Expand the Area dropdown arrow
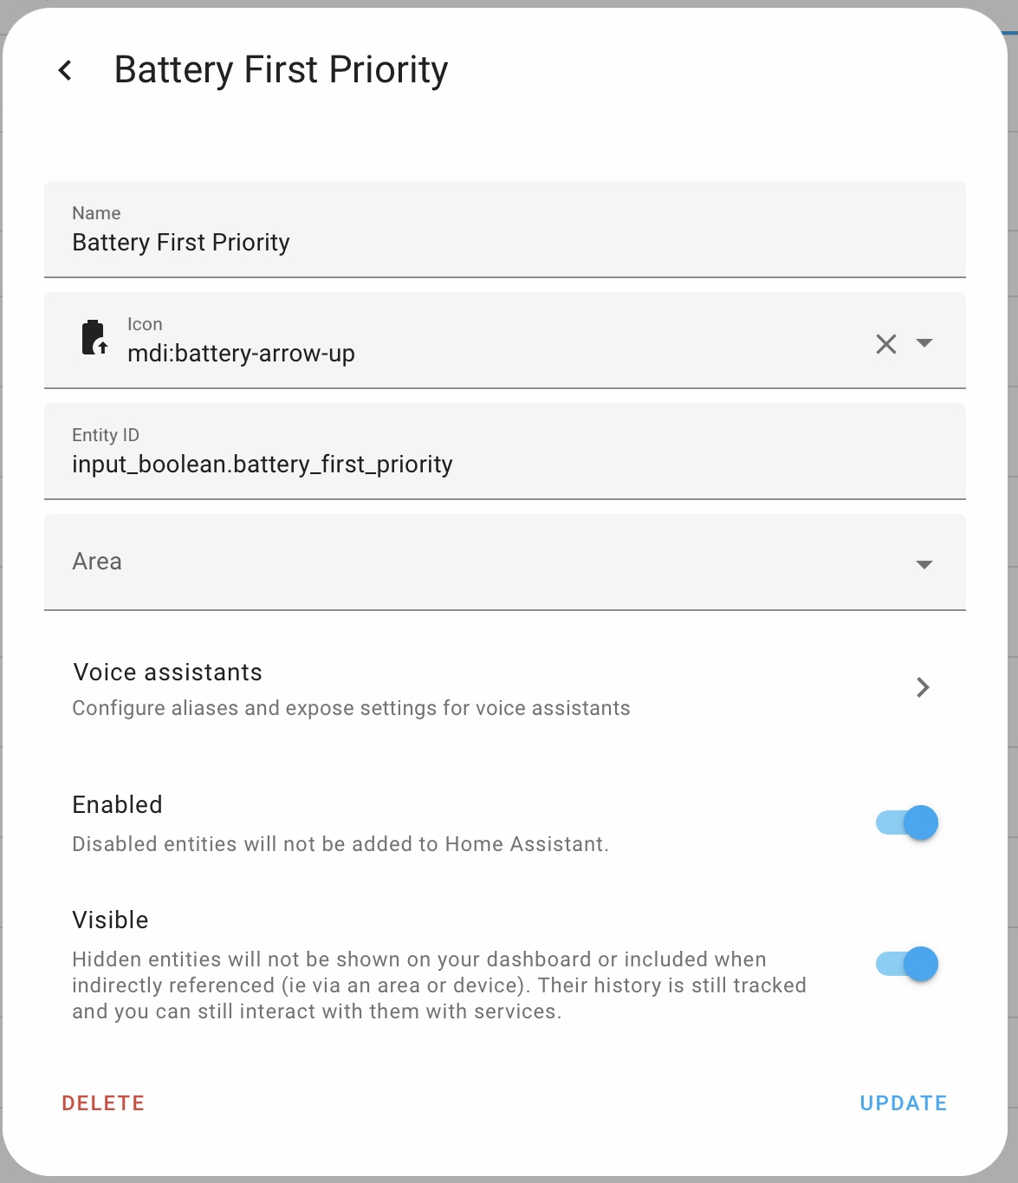1018x1183 pixels. [x=924, y=564]
